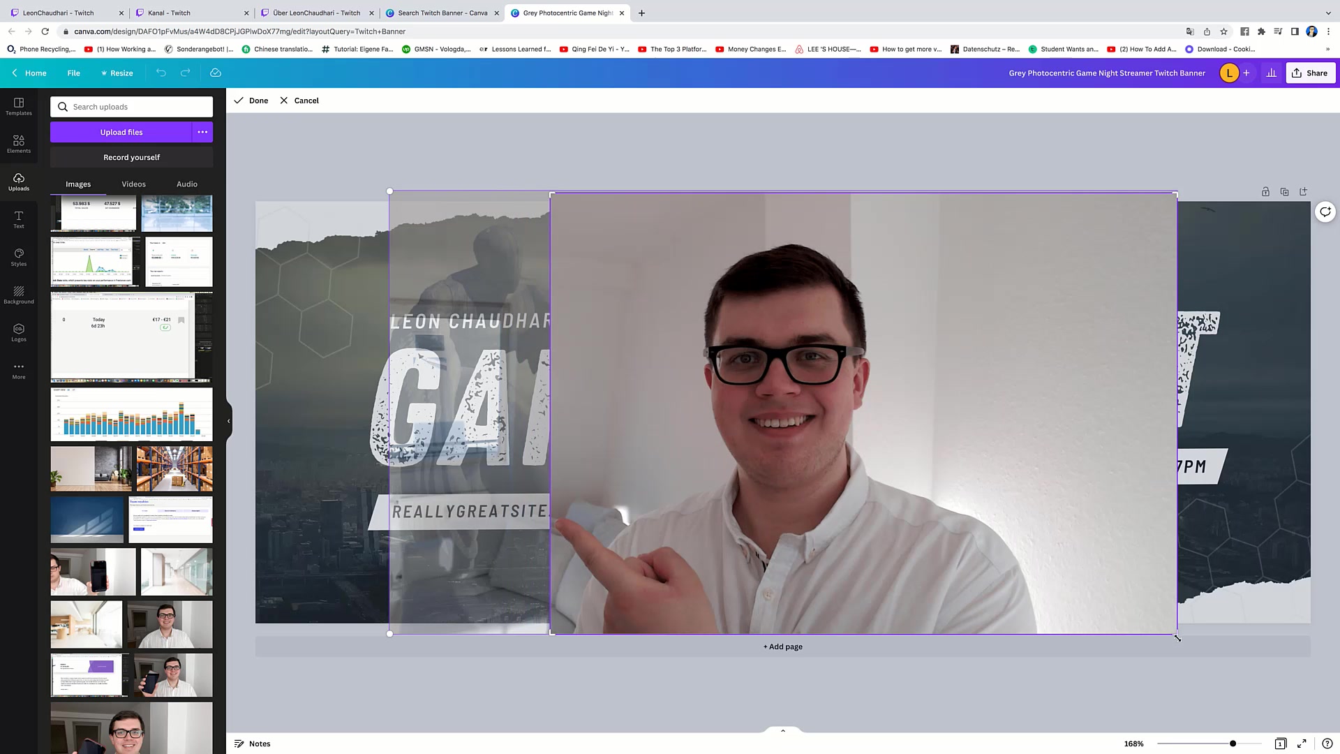Open the File menu

click(x=73, y=73)
